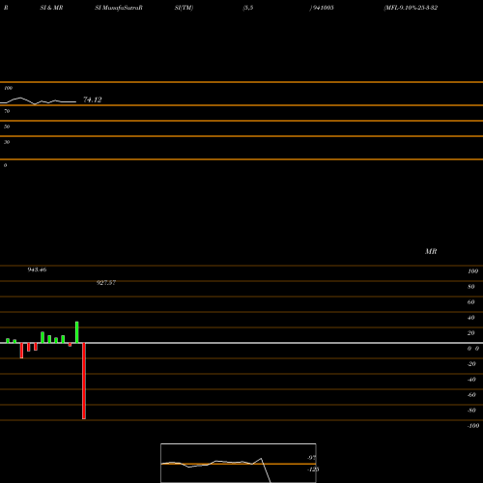Select the 'SI & MR' header text
Viewport: 483px width, 483px height.
coord(51,8)
